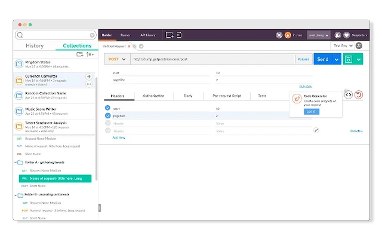Toggle the second empty Header row checkbox
This screenshot has height=239, width=382.
[107, 130]
